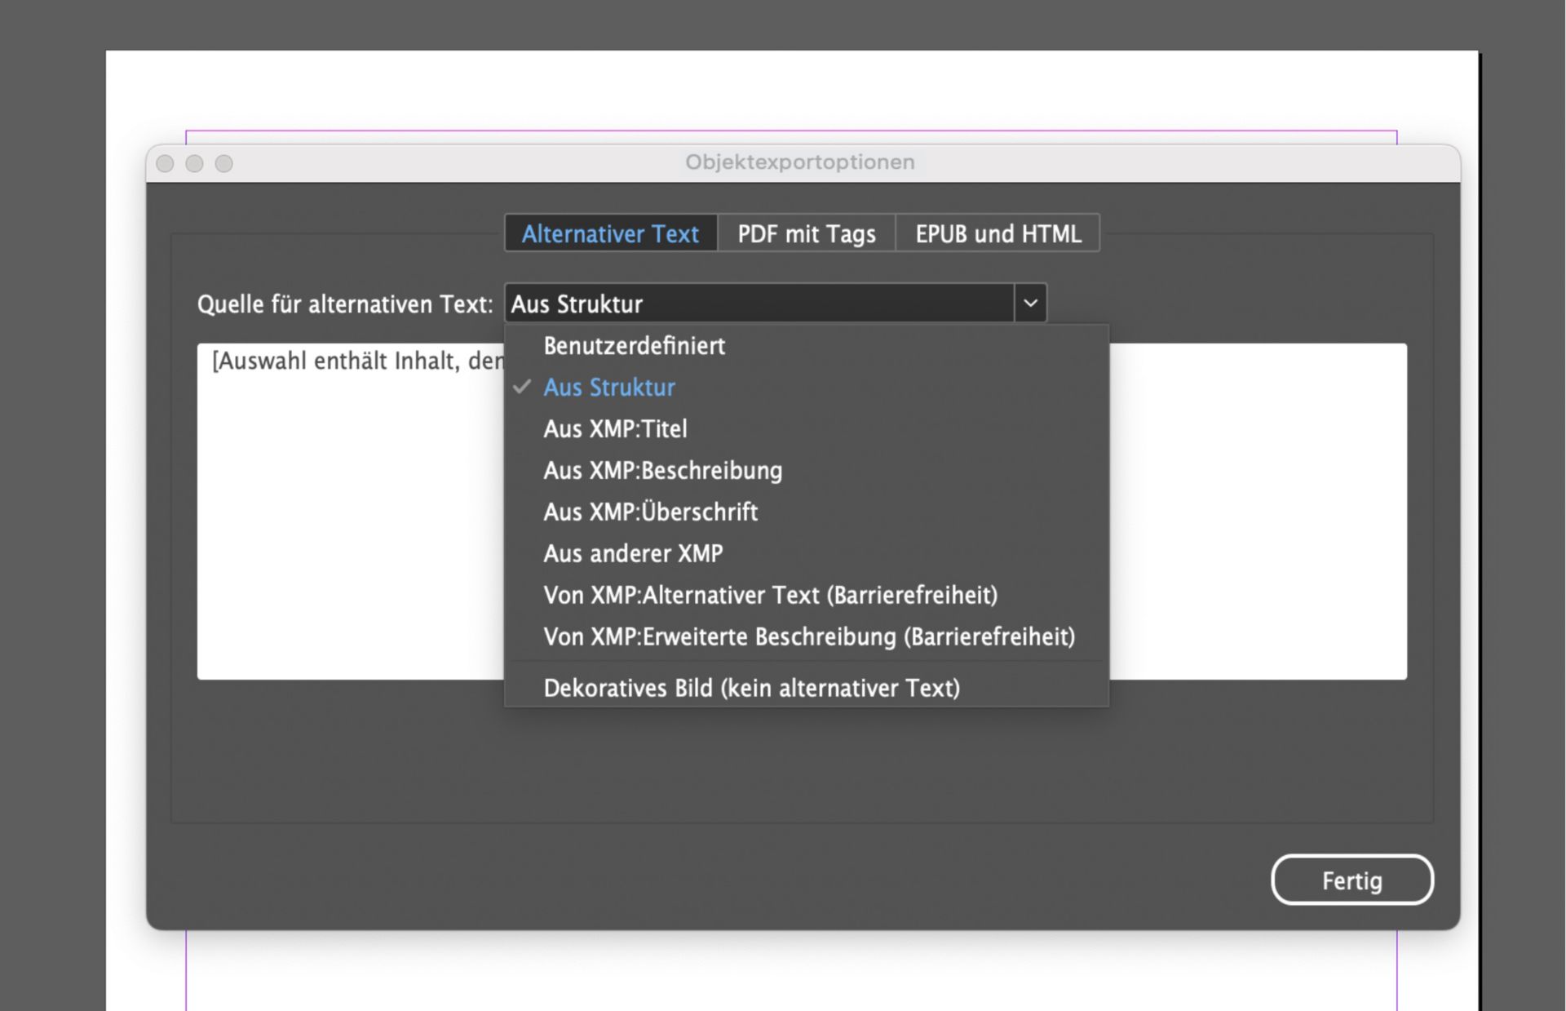Choose Von XMP:Alternativer Text (Barrierefreiheit)

click(771, 595)
